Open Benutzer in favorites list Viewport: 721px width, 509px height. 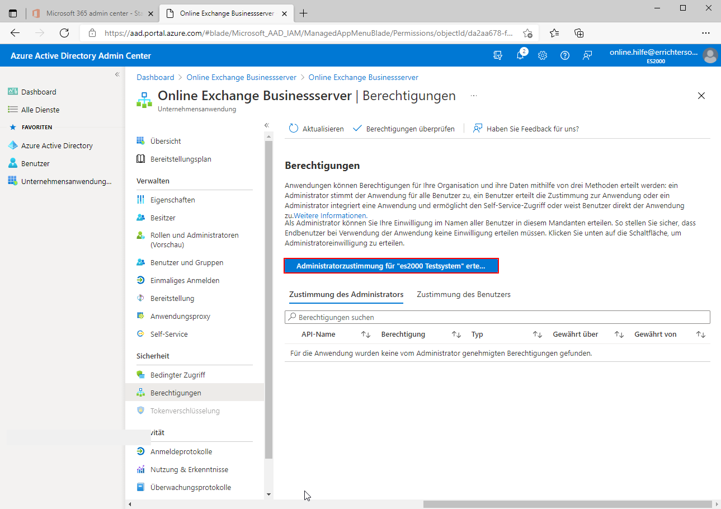pyautogui.click(x=35, y=163)
